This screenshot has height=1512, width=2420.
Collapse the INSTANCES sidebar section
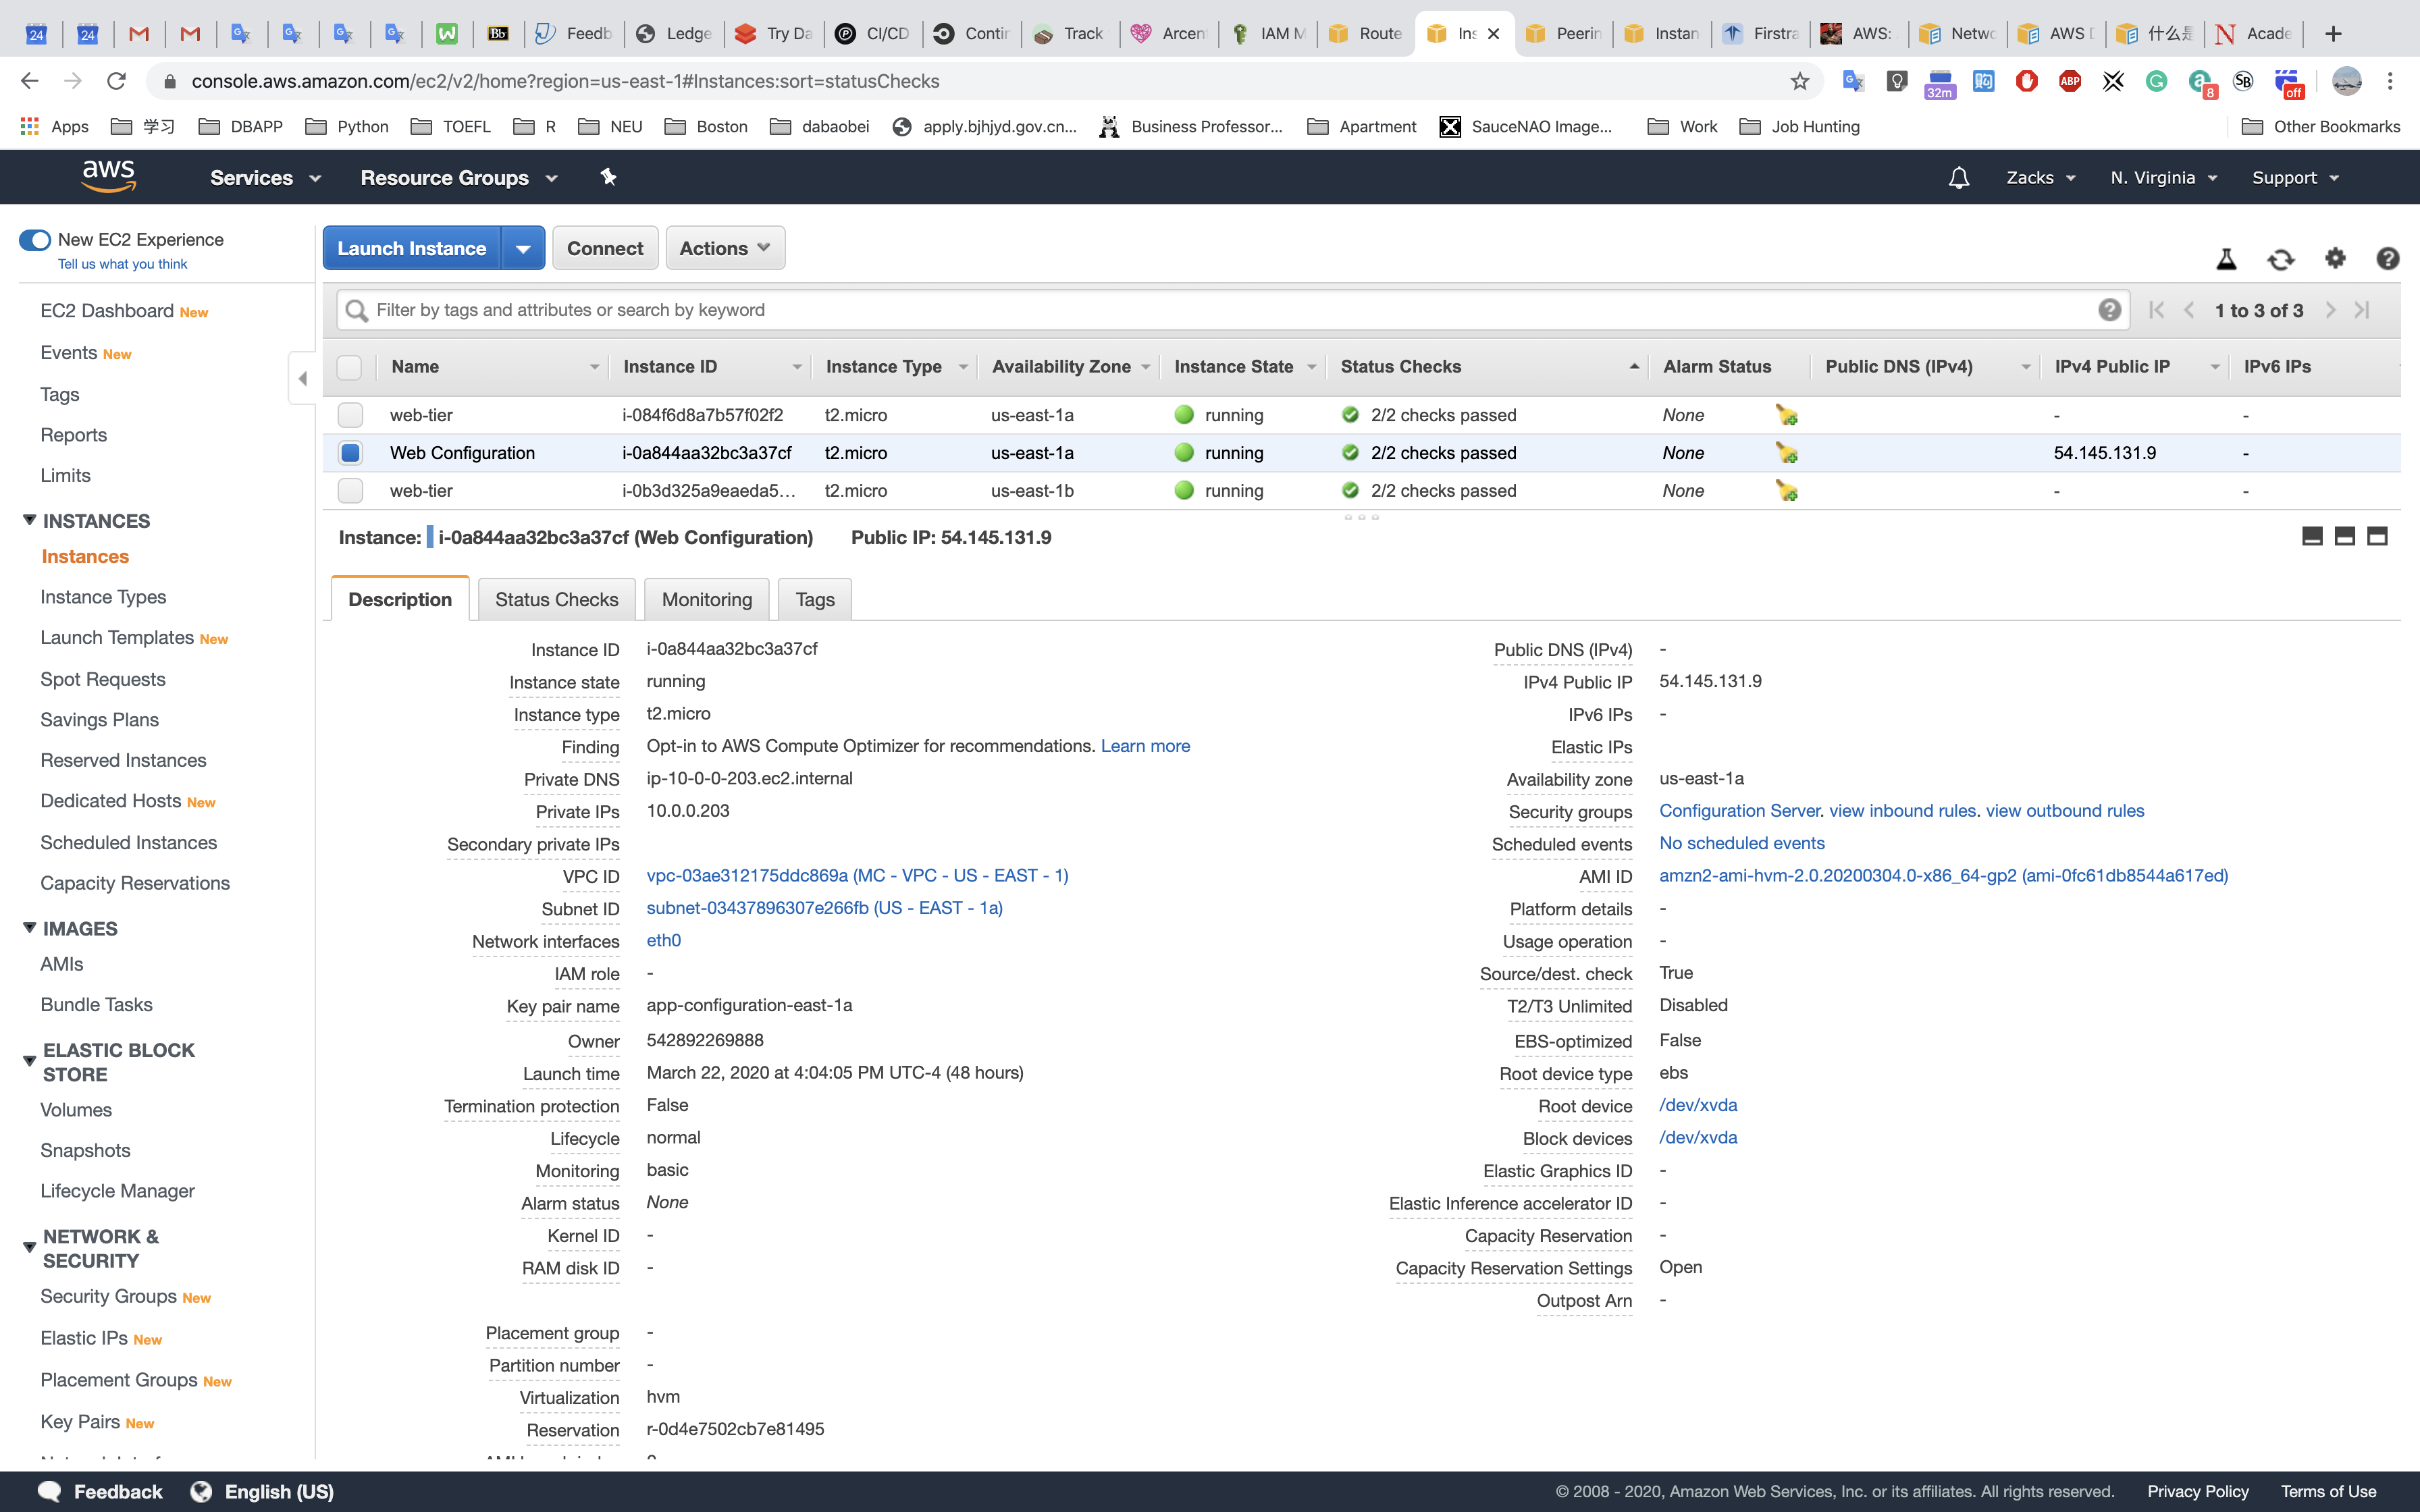(x=30, y=520)
